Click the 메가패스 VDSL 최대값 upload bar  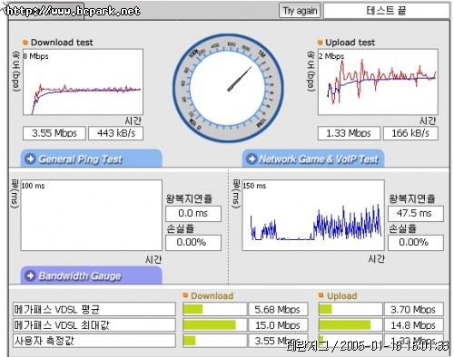[350, 325]
